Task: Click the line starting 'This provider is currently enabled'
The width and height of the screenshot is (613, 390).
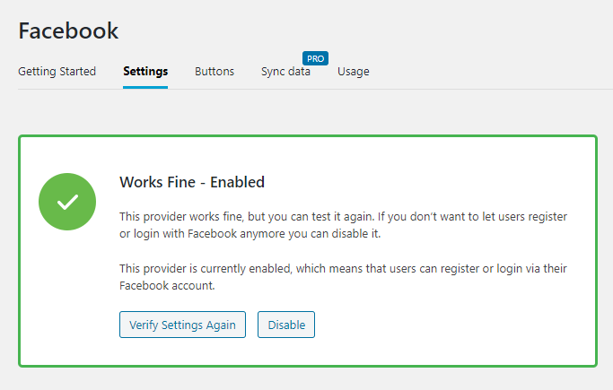Action: point(344,268)
